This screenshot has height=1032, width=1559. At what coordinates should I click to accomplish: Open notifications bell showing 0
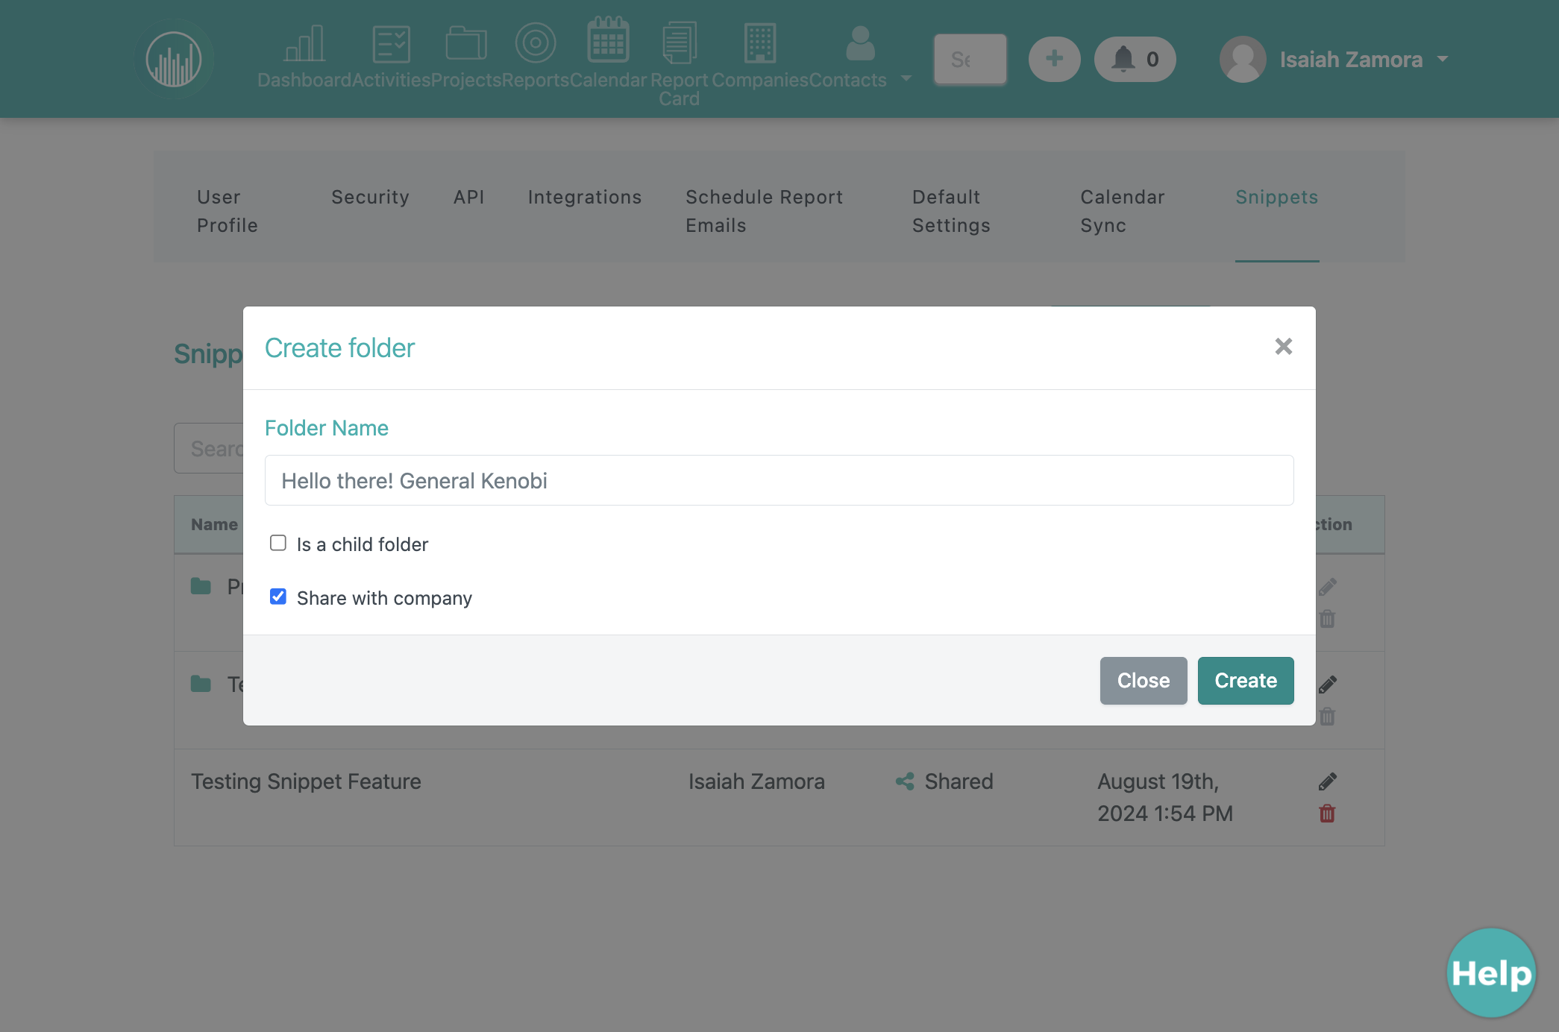[1135, 59]
